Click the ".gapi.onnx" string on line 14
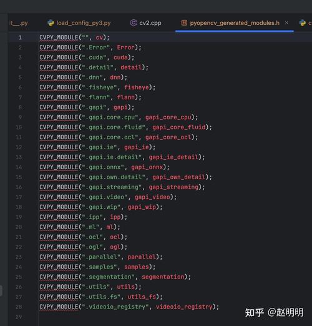 point(103,167)
